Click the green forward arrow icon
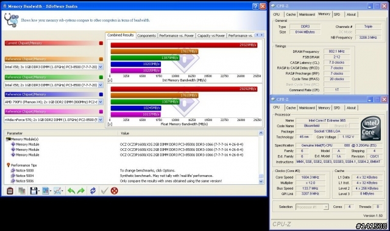The width and height of the screenshot is (390, 231). click(x=81, y=191)
